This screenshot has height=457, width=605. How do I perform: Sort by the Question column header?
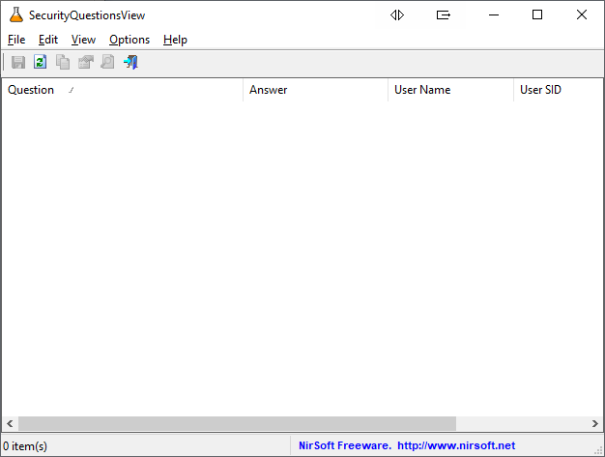pos(123,90)
